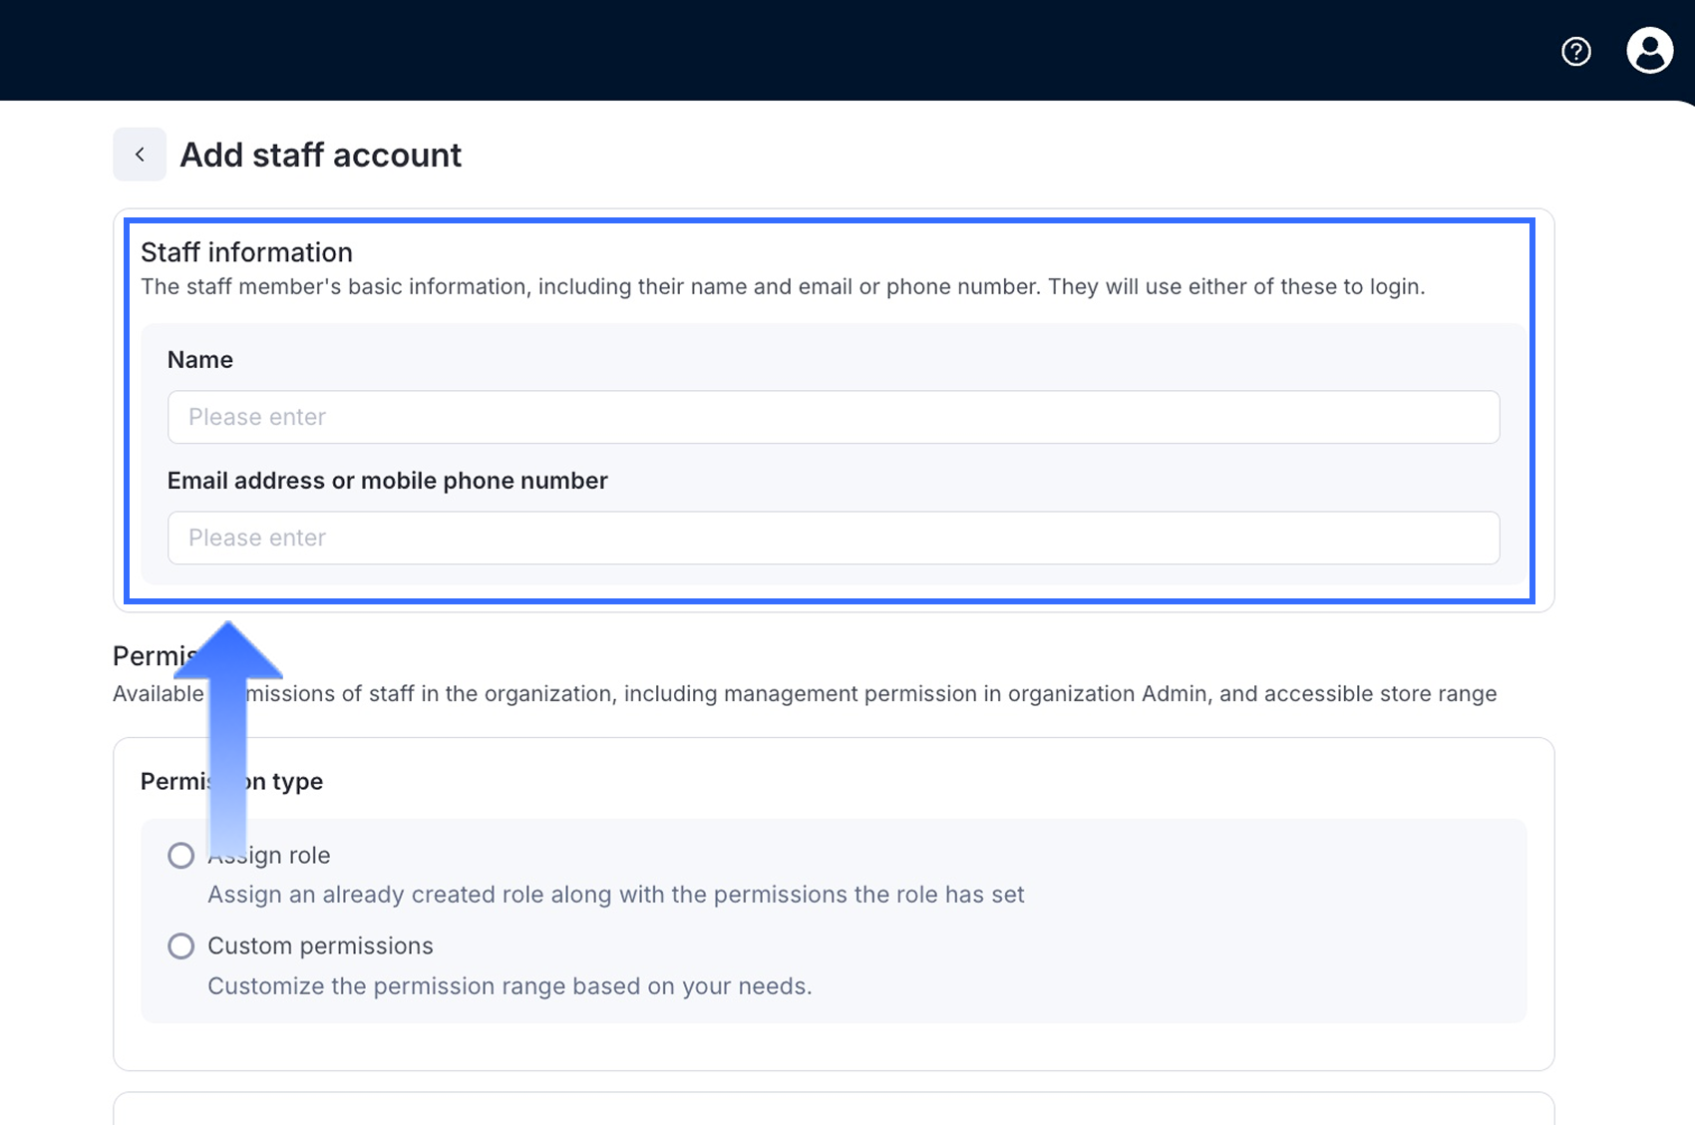This screenshot has width=1695, height=1125.
Task: Click the "Custom permissions" option label
Action: pyautogui.click(x=320, y=945)
